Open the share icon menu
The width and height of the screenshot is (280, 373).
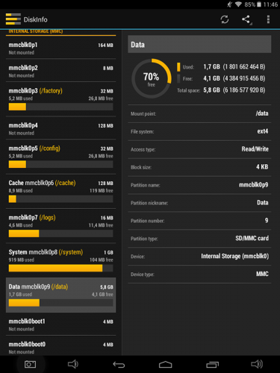[x=246, y=19]
